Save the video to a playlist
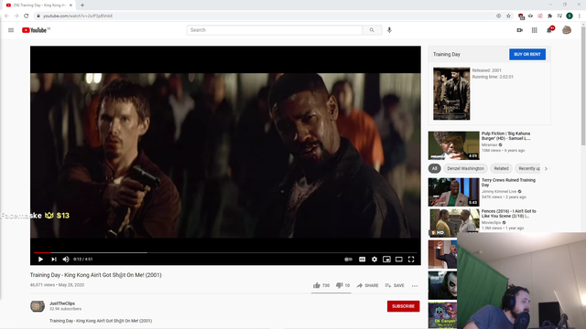Screen dimensions: 586x329 pyautogui.click(x=395, y=285)
